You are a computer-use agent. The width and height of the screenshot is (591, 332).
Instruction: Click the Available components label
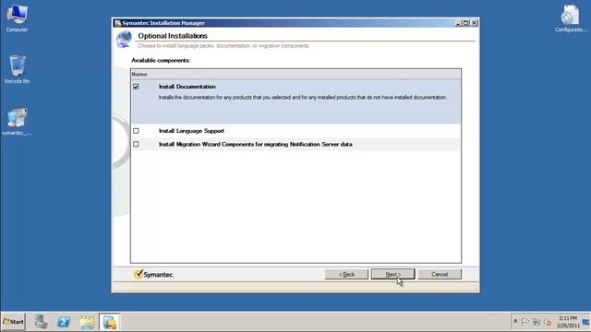[x=161, y=60]
